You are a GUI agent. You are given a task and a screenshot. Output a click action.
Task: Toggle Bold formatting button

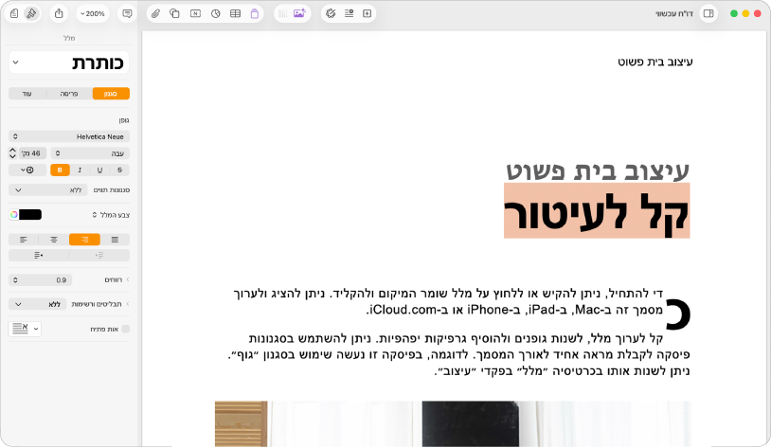tap(60, 170)
